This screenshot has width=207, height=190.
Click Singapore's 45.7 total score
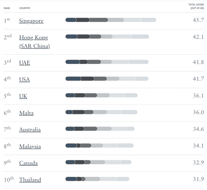(x=198, y=20)
